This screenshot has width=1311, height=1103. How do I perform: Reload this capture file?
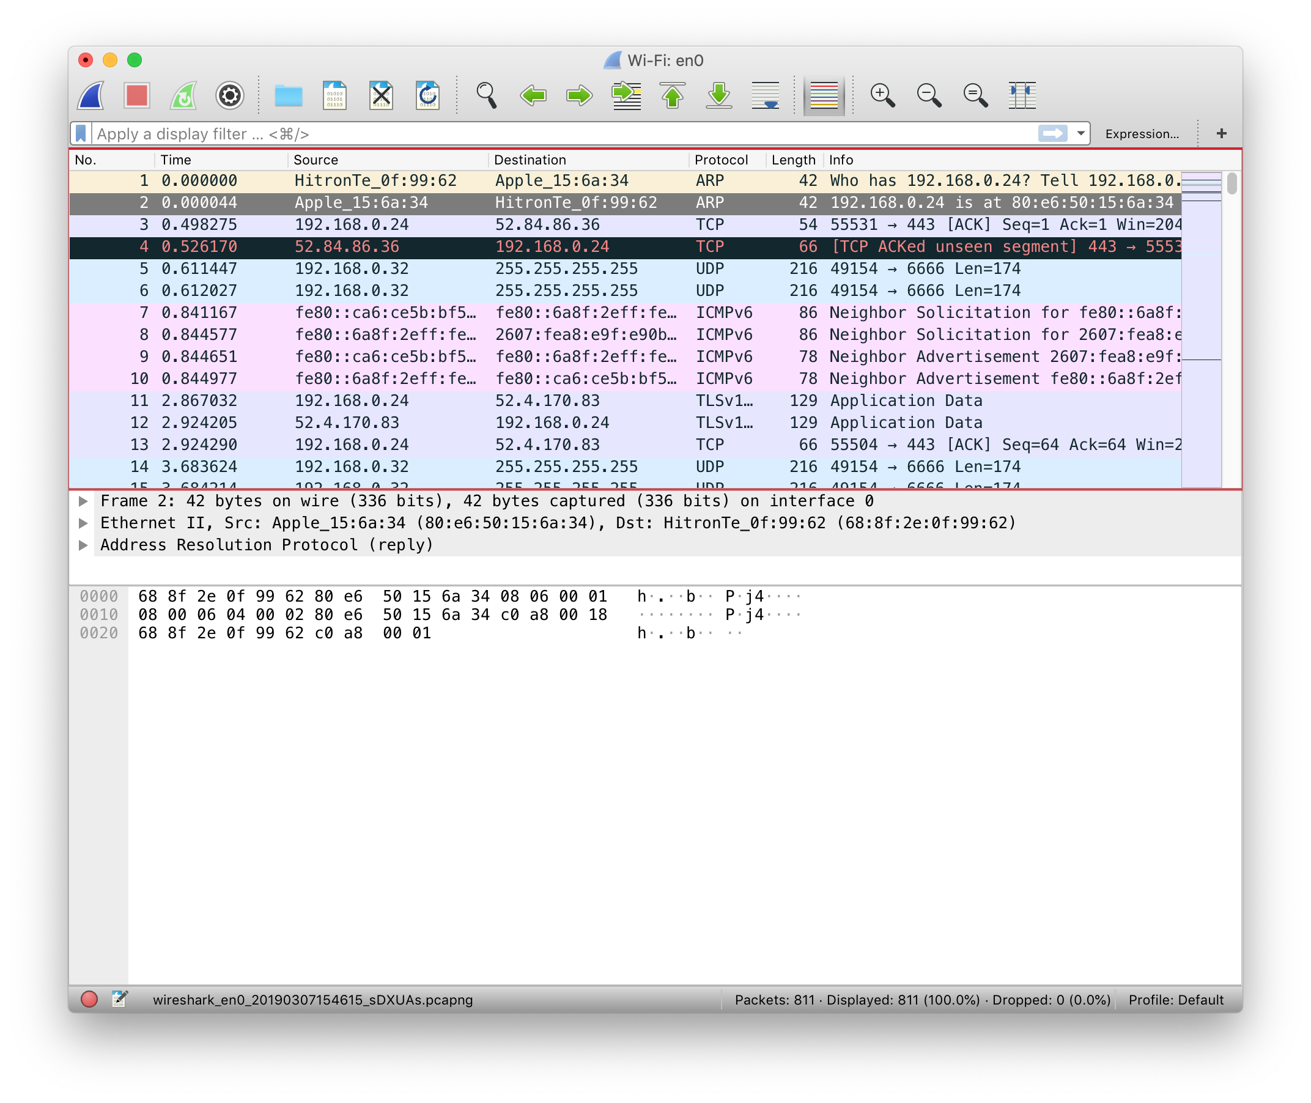426,95
